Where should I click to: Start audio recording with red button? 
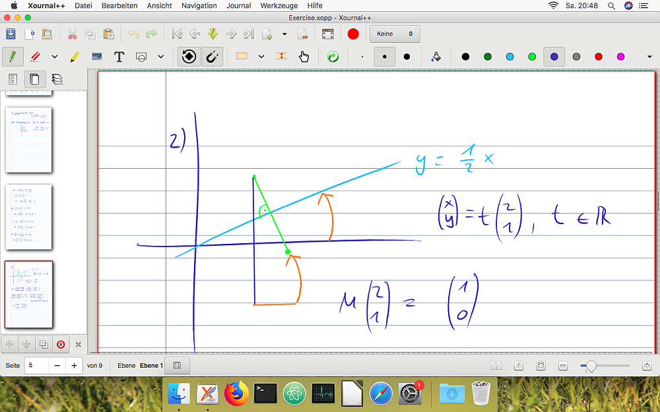(353, 34)
